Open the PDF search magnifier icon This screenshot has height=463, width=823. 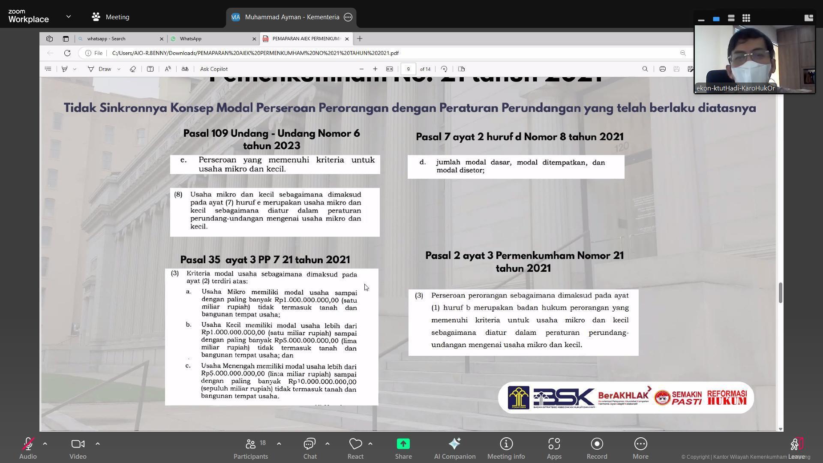click(x=645, y=69)
